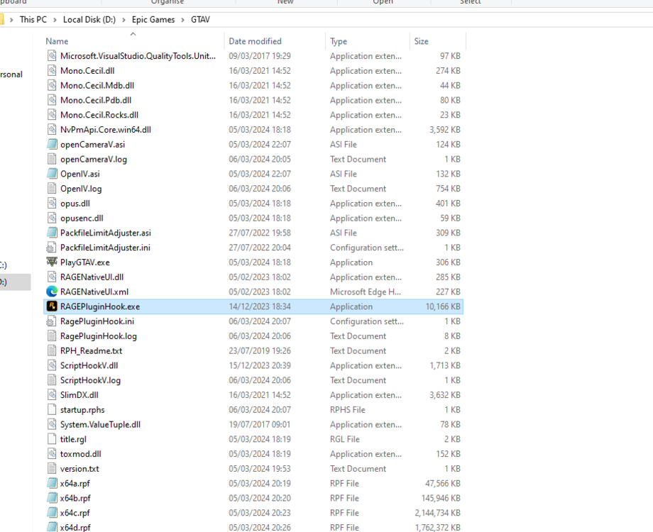Sort files by the Name column
The width and height of the screenshot is (653, 532).
pos(57,41)
